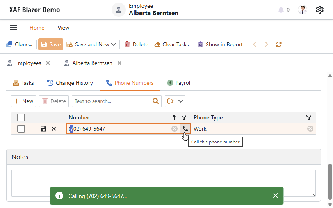Select the Phone Numbers tab
The height and width of the screenshot is (208, 333).
pos(130,83)
